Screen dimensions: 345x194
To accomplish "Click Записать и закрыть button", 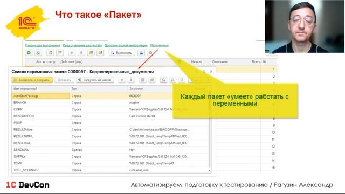I will 32,80.
